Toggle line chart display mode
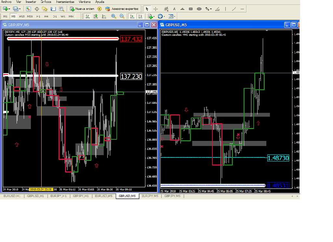Viewport: 333px width, 242px height. click(104, 16)
